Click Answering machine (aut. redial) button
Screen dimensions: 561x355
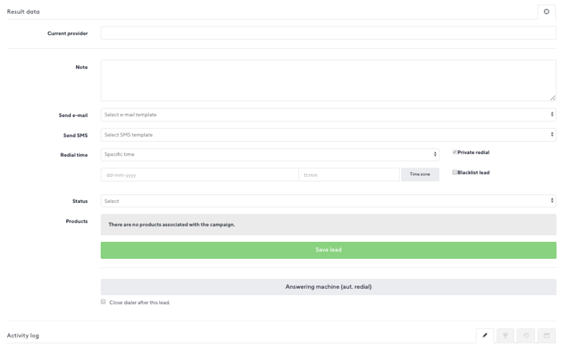[328, 287]
